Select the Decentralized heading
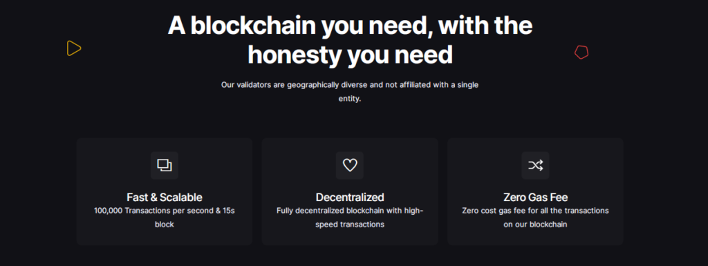The width and height of the screenshot is (708, 266). tap(350, 197)
